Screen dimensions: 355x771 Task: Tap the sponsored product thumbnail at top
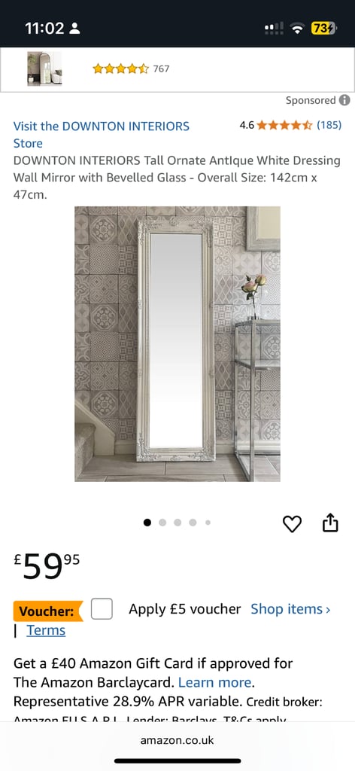point(44,69)
